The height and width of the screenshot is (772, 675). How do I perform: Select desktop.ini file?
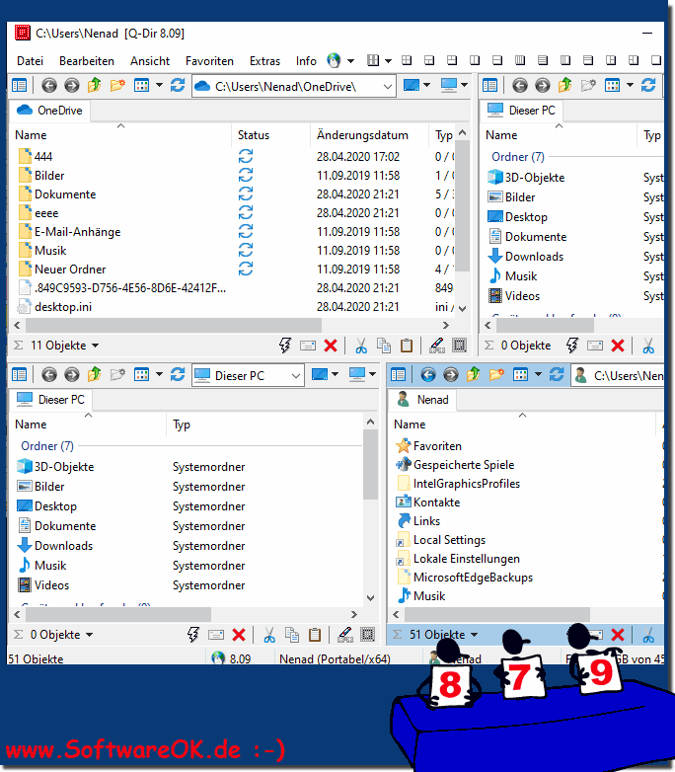coord(63,307)
